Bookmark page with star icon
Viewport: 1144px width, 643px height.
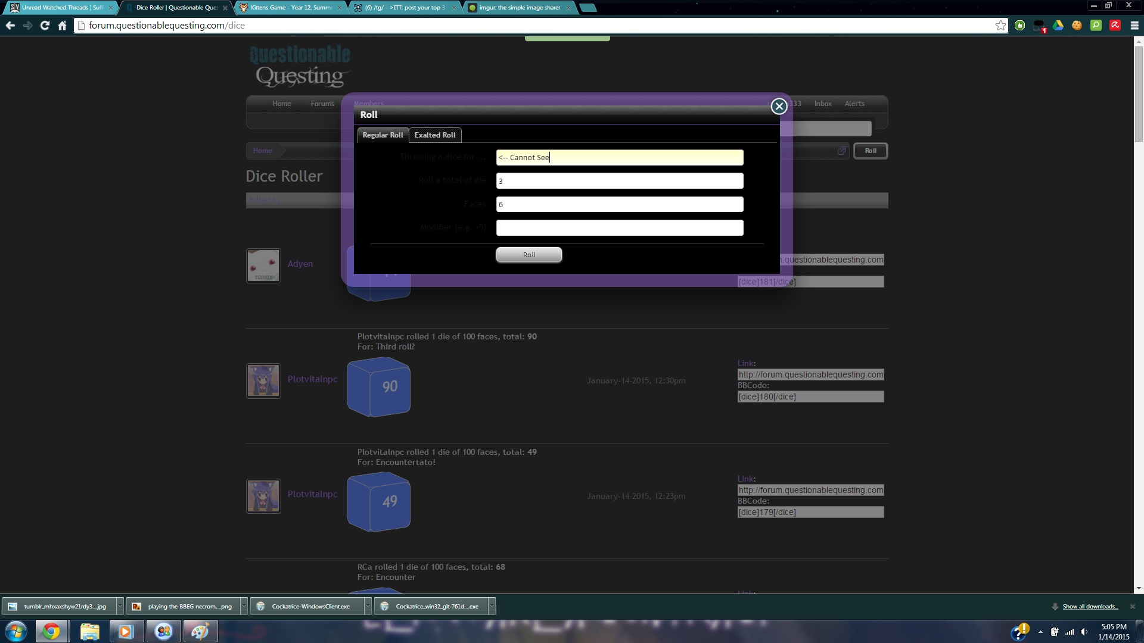tap(1000, 26)
